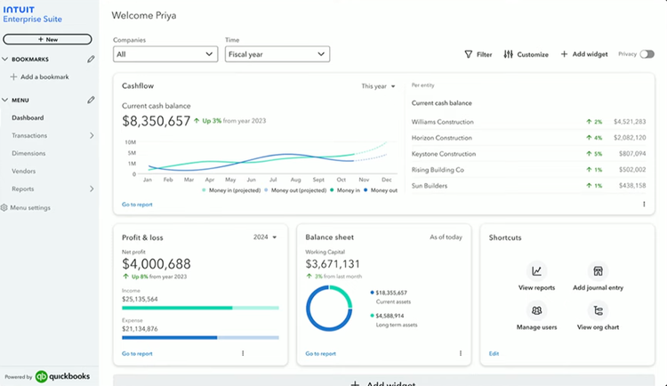667x386 pixels.
Task: Toggle Money in (projected) legend item
Action: click(231, 190)
